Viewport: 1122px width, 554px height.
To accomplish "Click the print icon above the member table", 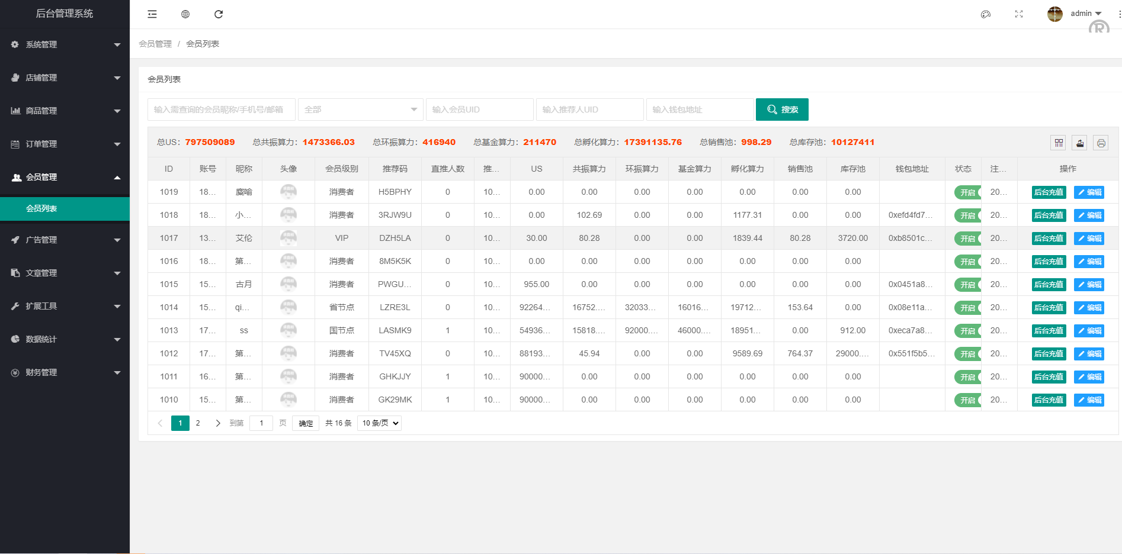I will coord(1101,143).
